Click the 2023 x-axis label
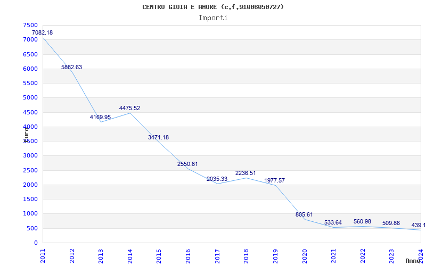This screenshot has width=426, height=266. [392, 256]
